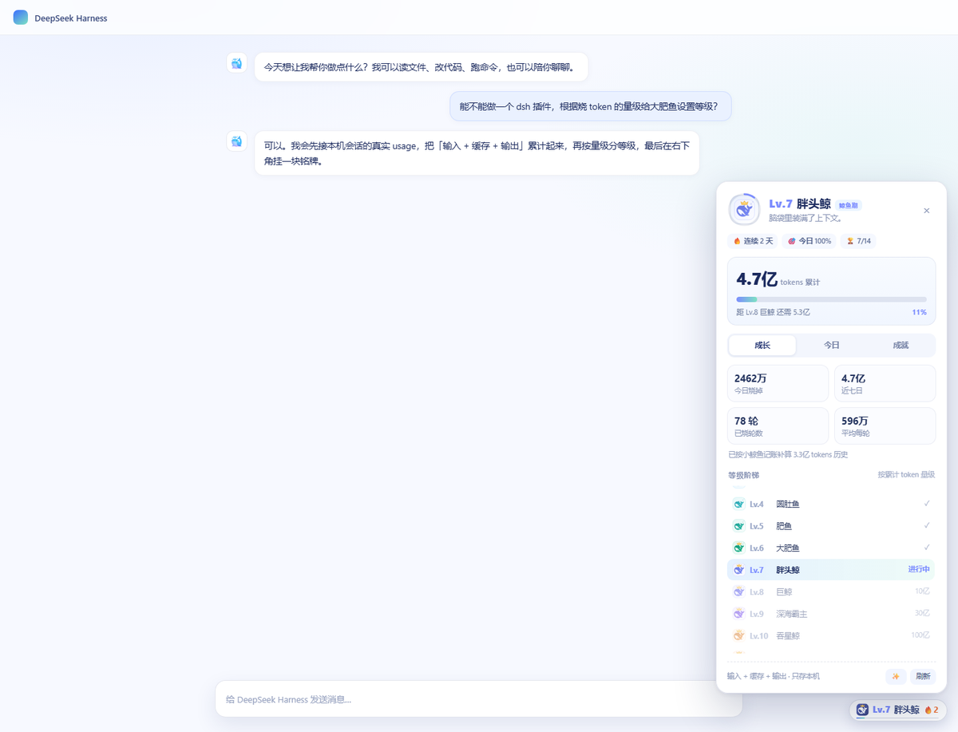Focus the 给 DeepSeek Harness 发送消息 input box
The width and height of the screenshot is (958, 732).
pyautogui.click(x=478, y=699)
